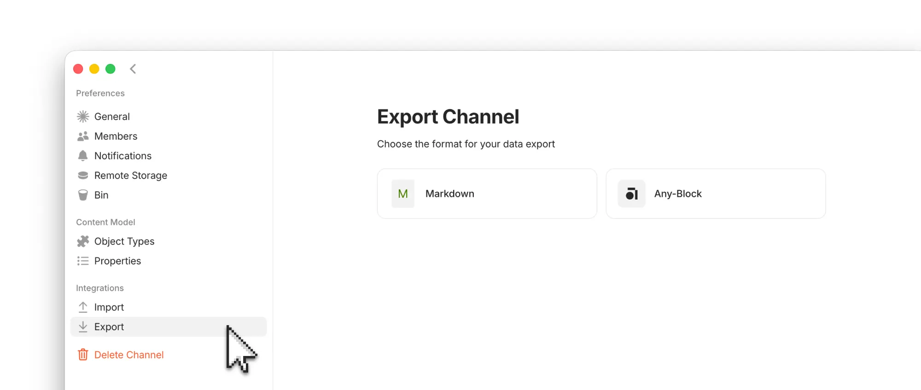Viewport: 921px width, 390px height.
Task: Click the red Delete Channel trash icon
Action: (83, 355)
